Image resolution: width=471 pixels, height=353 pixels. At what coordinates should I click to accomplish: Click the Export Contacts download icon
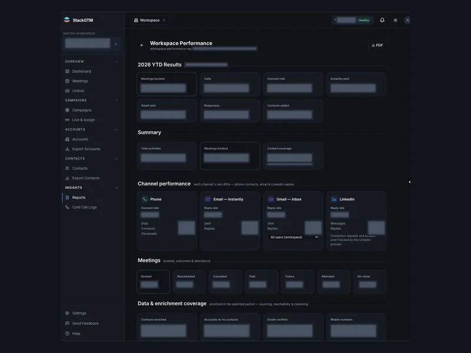pos(67,178)
